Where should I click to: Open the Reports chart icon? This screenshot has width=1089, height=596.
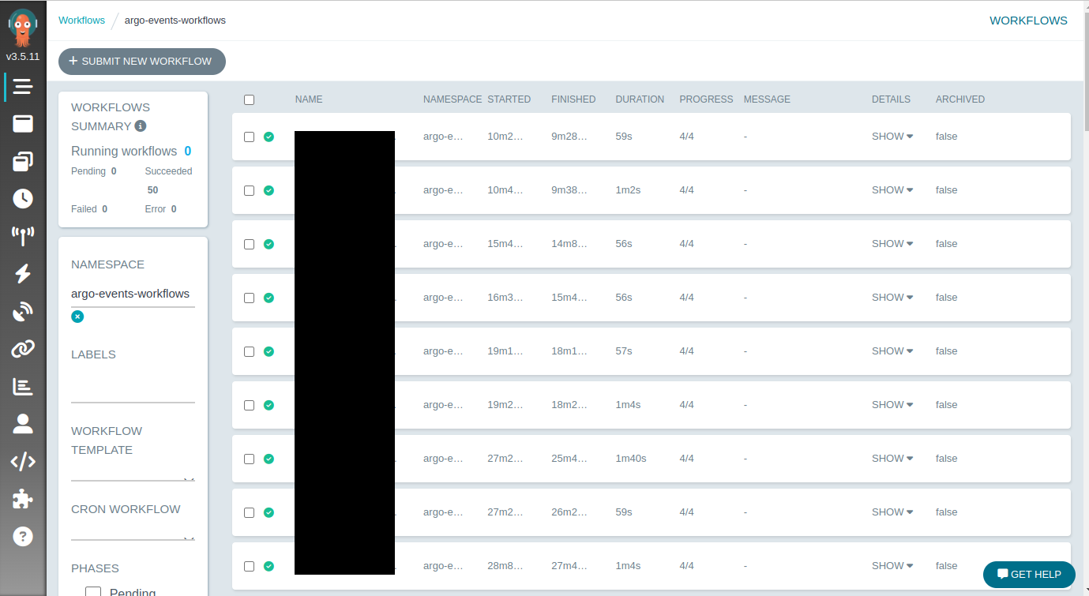(23, 386)
